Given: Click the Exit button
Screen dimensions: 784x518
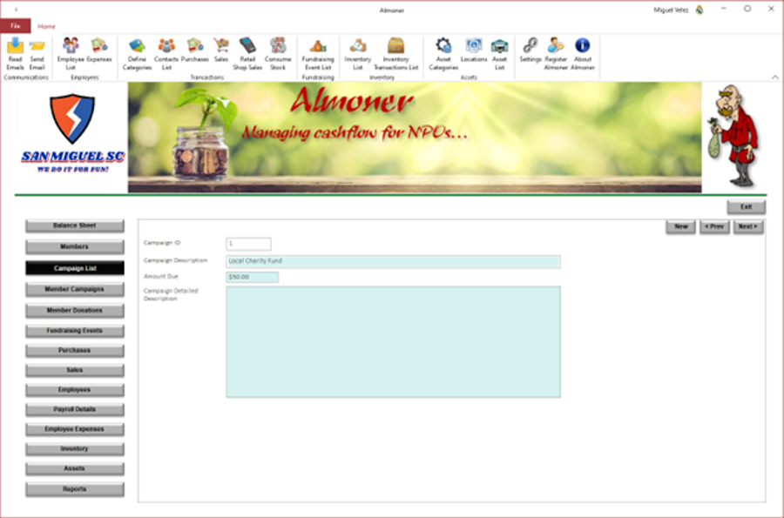Looking at the screenshot, I should (746, 207).
